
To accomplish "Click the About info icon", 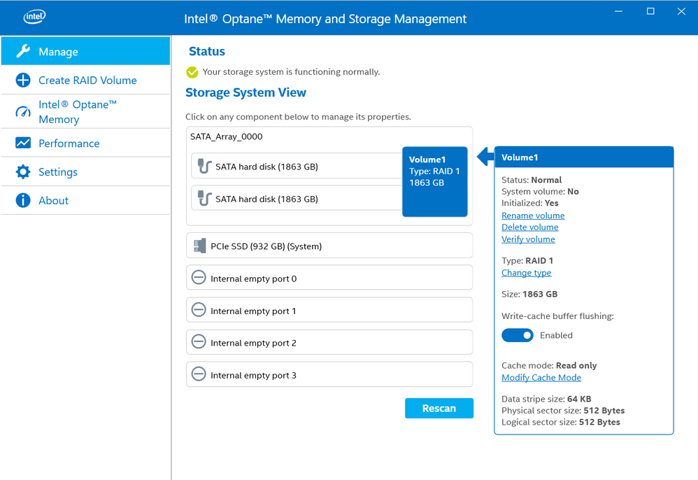I will click(23, 200).
